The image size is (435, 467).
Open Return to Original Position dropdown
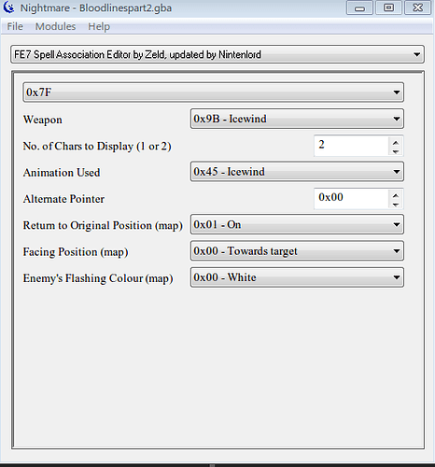(297, 224)
